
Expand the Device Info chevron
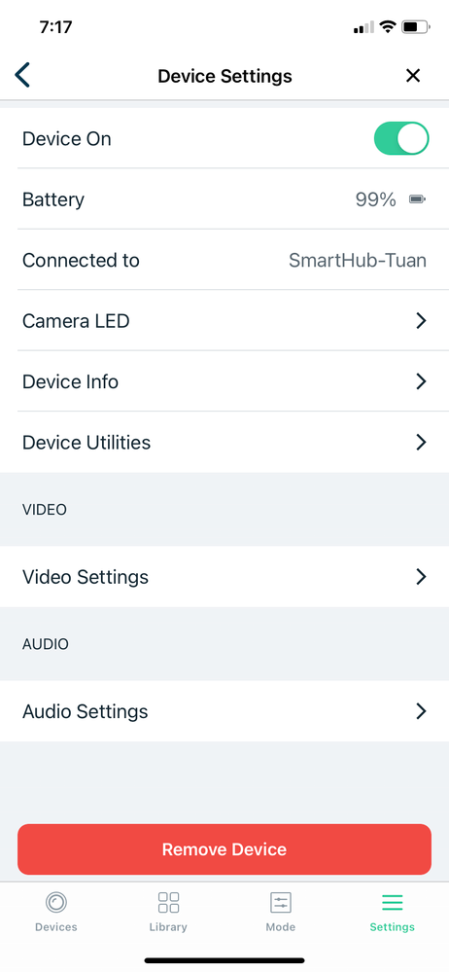(x=421, y=381)
